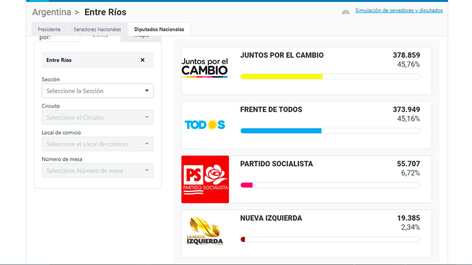Click the Entre Ríos page title

pyautogui.click(x=106, y=12)
